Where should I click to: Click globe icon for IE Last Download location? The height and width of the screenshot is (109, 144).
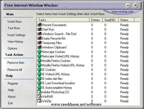pos(39,83)
